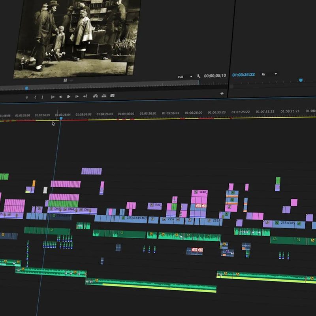Click the Overwrite edit button
Viewport: 316px width, 316px height.
coord(104,96)
